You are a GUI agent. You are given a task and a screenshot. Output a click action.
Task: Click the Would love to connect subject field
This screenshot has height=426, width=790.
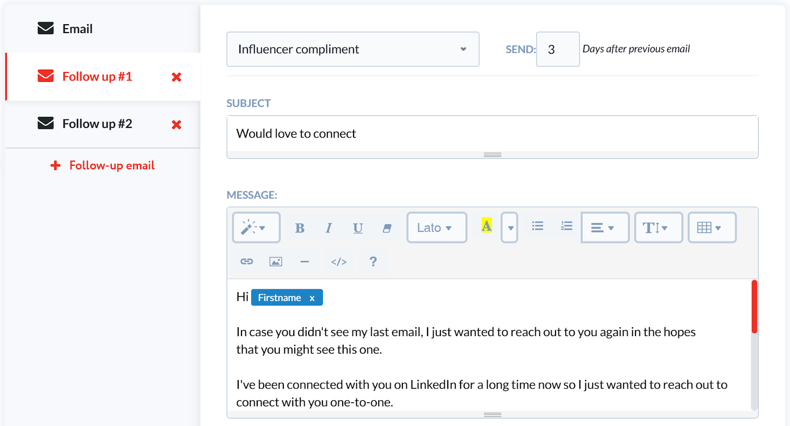492,134
